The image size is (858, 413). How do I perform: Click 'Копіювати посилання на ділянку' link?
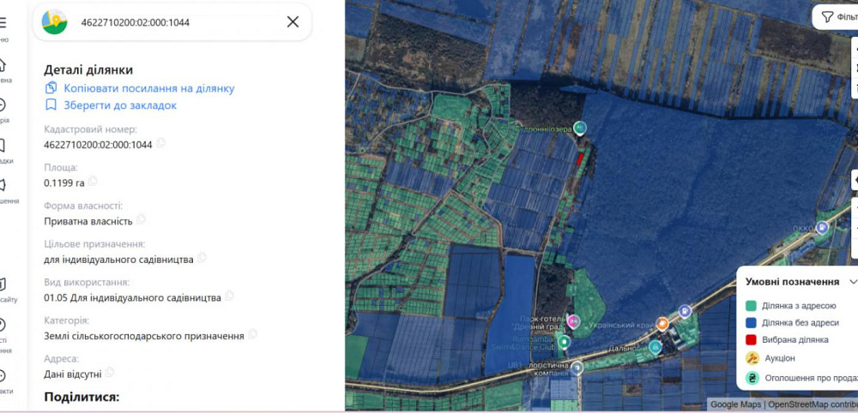(x=148, y=88)
